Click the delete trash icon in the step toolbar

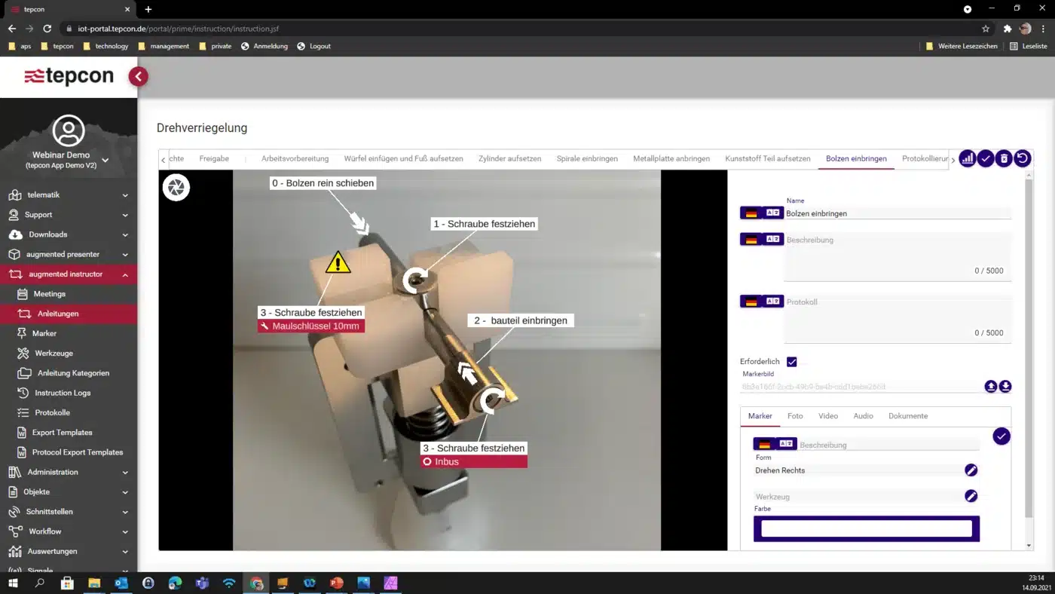[x=1004, y=159]
